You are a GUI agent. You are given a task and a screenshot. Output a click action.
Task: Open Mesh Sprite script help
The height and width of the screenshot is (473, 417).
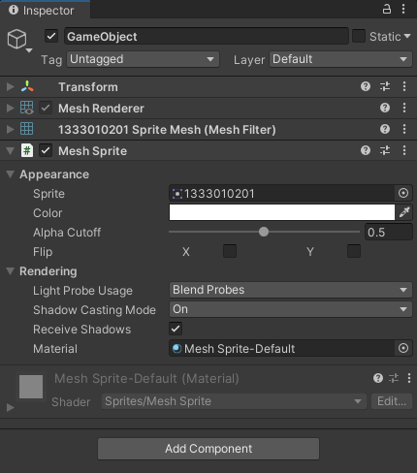pyautogui.click(x=366, y=150)
